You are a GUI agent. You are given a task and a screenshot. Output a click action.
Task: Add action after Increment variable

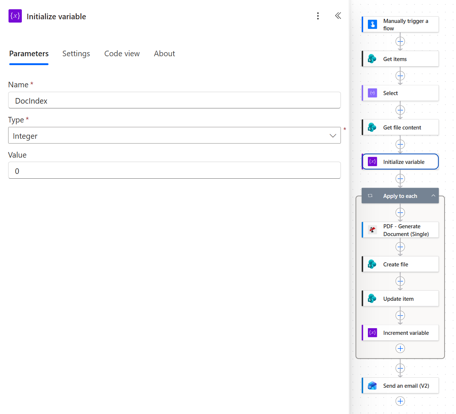point(400,349)
